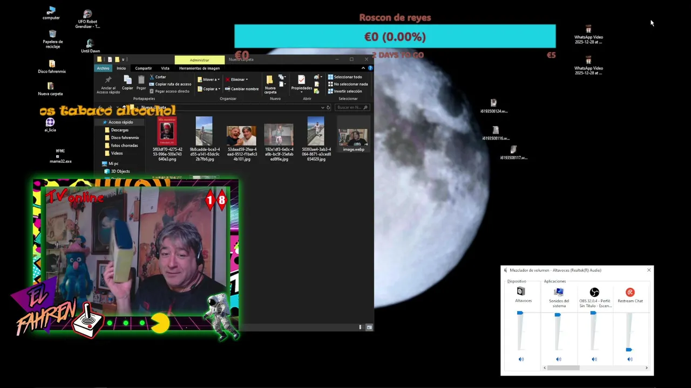Screen dimensions: 691x388
Task: Click Cortar scissors in ribbon
Action: click(x=158, y=77)
